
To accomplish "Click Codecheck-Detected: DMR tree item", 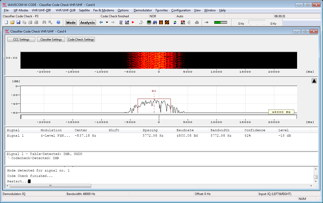I will coord(35,158).
